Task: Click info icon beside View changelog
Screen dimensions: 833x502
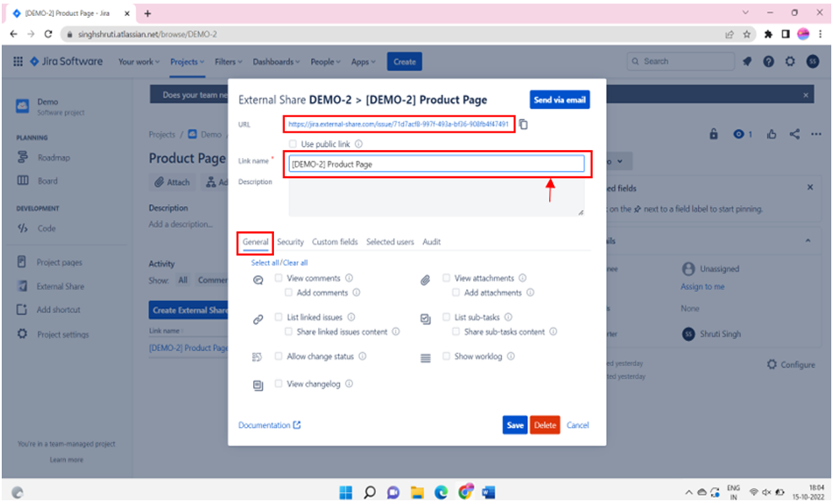Action: click(x=349, y=384)
